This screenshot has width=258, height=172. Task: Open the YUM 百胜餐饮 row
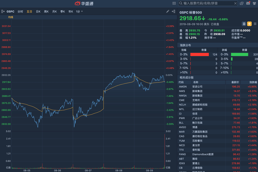(218, 141)
